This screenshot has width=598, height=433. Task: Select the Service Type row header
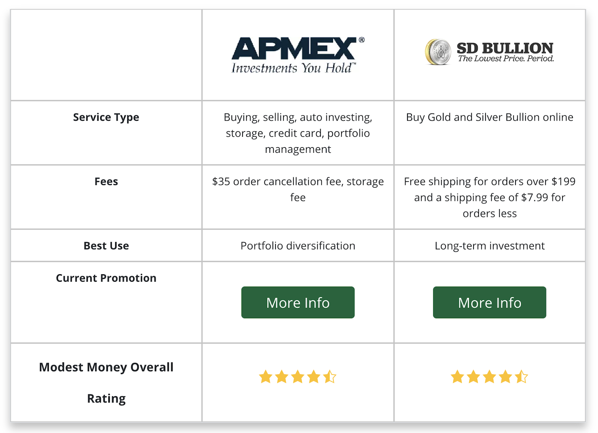[106, 117]
